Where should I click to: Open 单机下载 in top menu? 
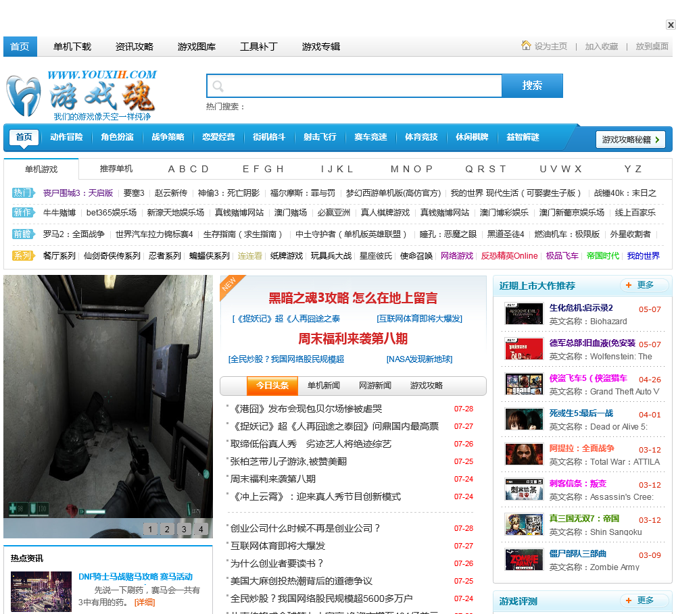point(72,47)
